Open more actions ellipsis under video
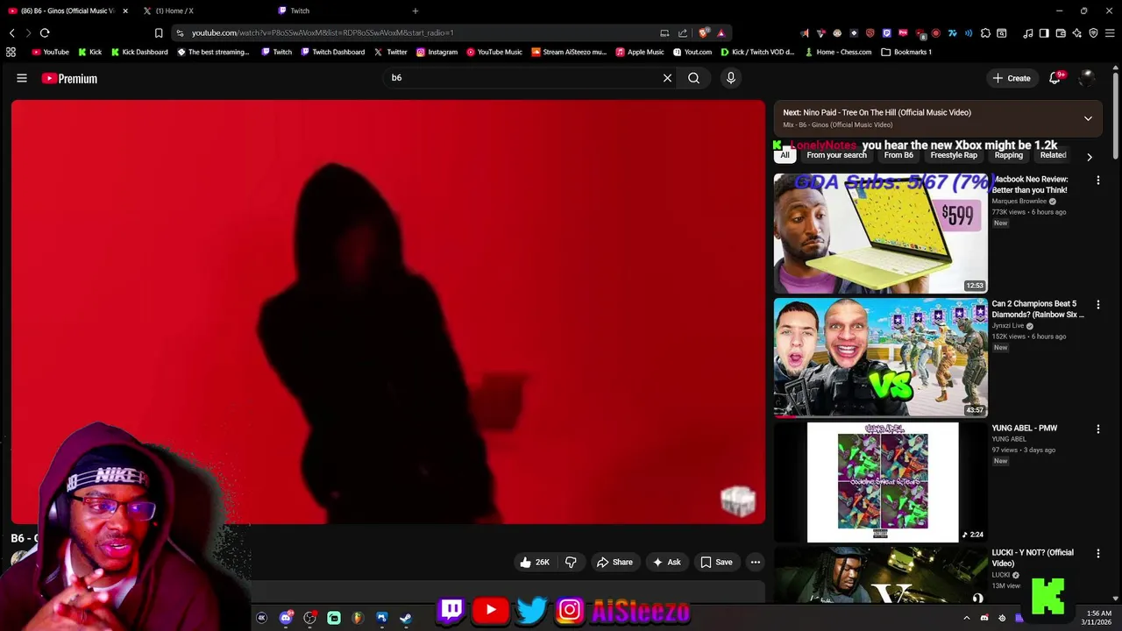 pos(756,562)
